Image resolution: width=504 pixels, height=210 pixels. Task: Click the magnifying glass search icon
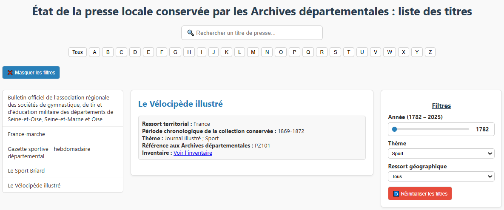[191, 33]
